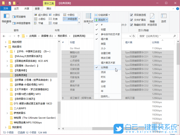
Task: Switch to the 共享 (Share) tab
Action: (27, 9)
